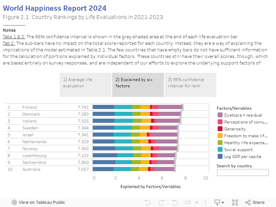Click the Factors/Variables legend title

(x=234, y=108)
